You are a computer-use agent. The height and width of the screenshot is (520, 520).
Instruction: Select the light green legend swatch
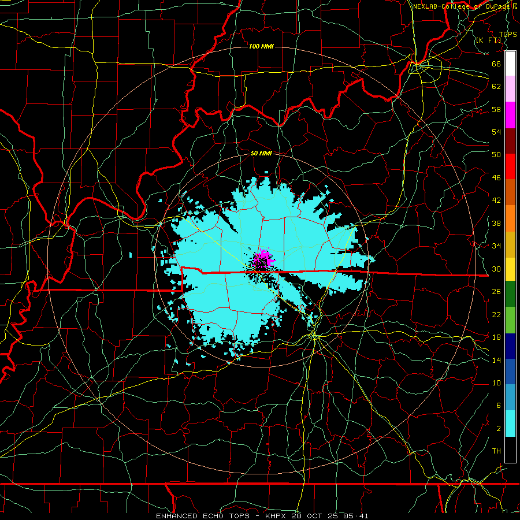[510, 321]
